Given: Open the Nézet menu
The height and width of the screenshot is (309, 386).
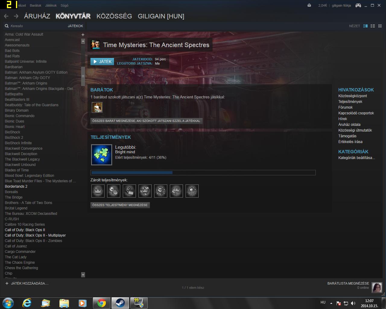Looking at the screenshot, I should (x=22, y=5).
